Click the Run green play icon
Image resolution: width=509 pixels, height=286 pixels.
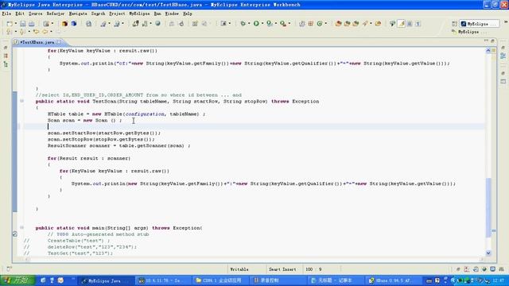(256, 23)
